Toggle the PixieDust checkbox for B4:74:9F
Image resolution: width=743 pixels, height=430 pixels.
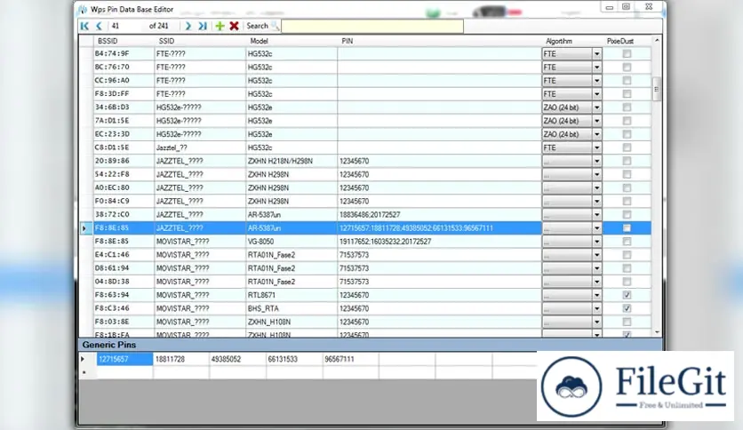[x=627, y=53]
